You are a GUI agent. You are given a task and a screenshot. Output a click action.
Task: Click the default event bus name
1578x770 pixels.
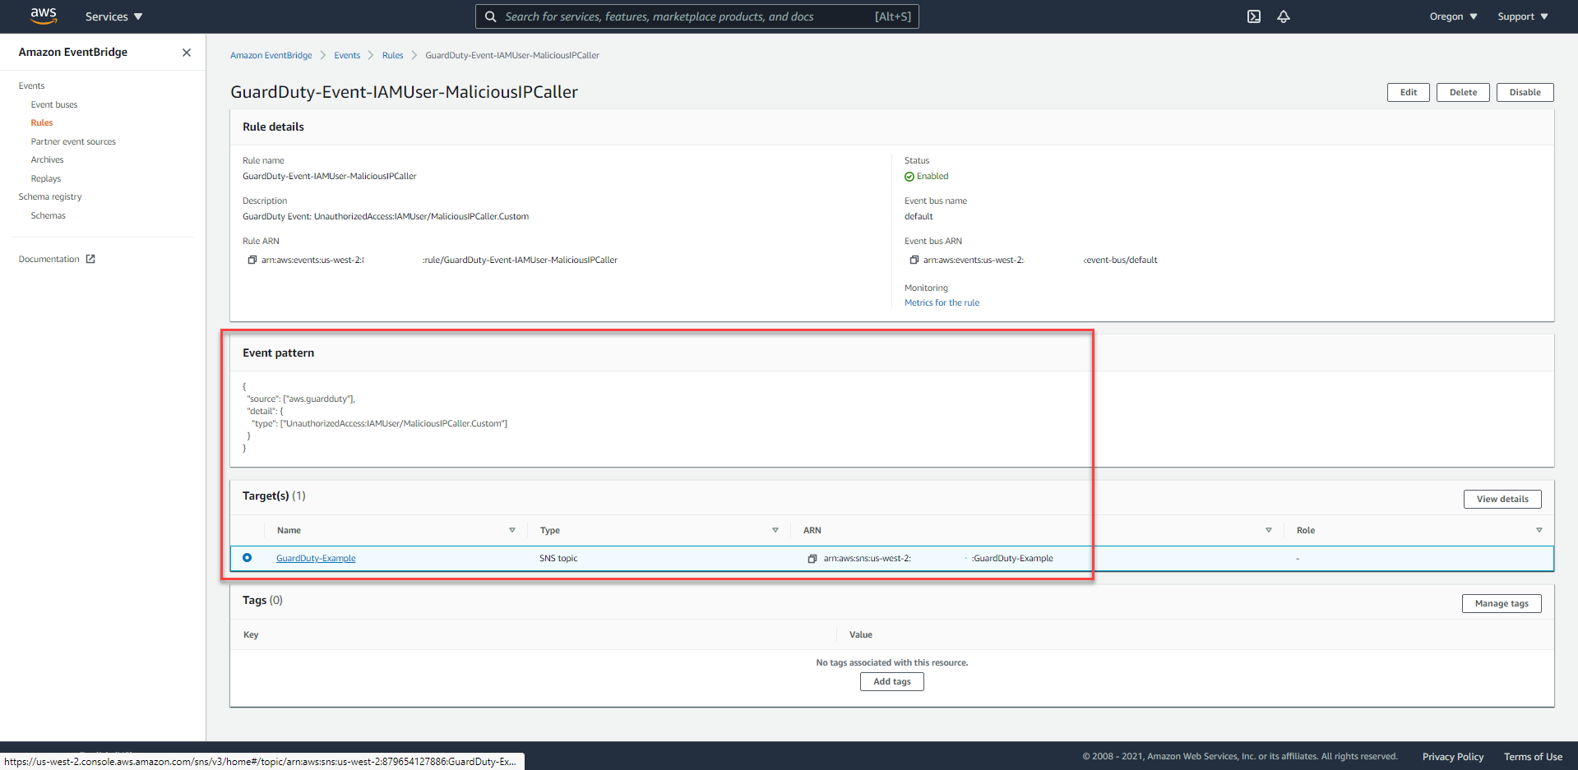(x=919, y=216)
